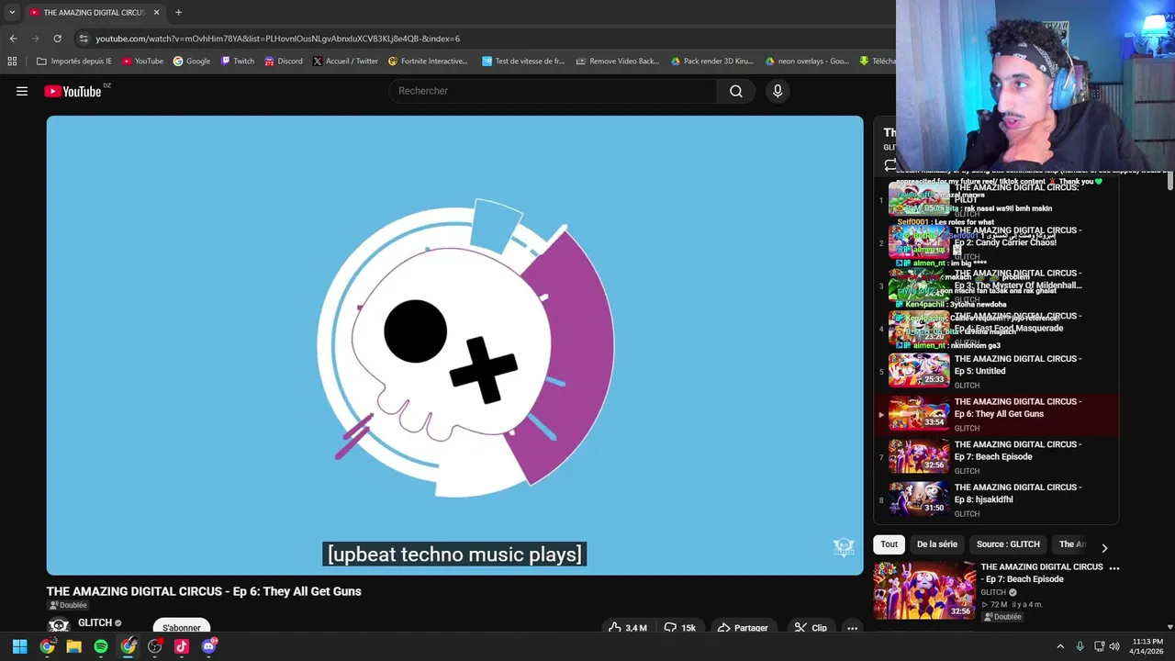Select the Source : GLITCH filter chip
Viewport: 1175px width, 661px height.
(1008, 544)
